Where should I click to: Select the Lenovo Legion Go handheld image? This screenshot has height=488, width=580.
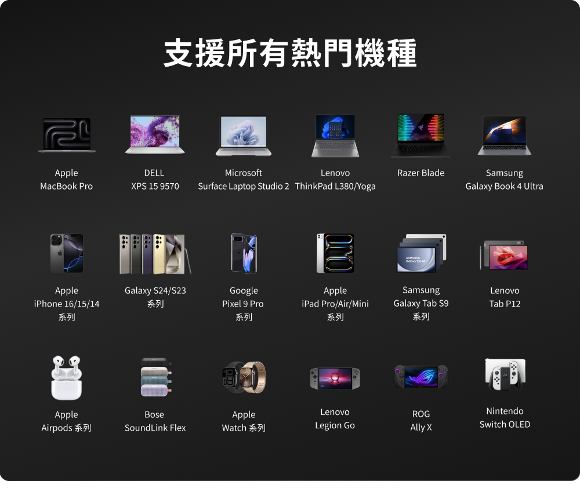[335, 378]
